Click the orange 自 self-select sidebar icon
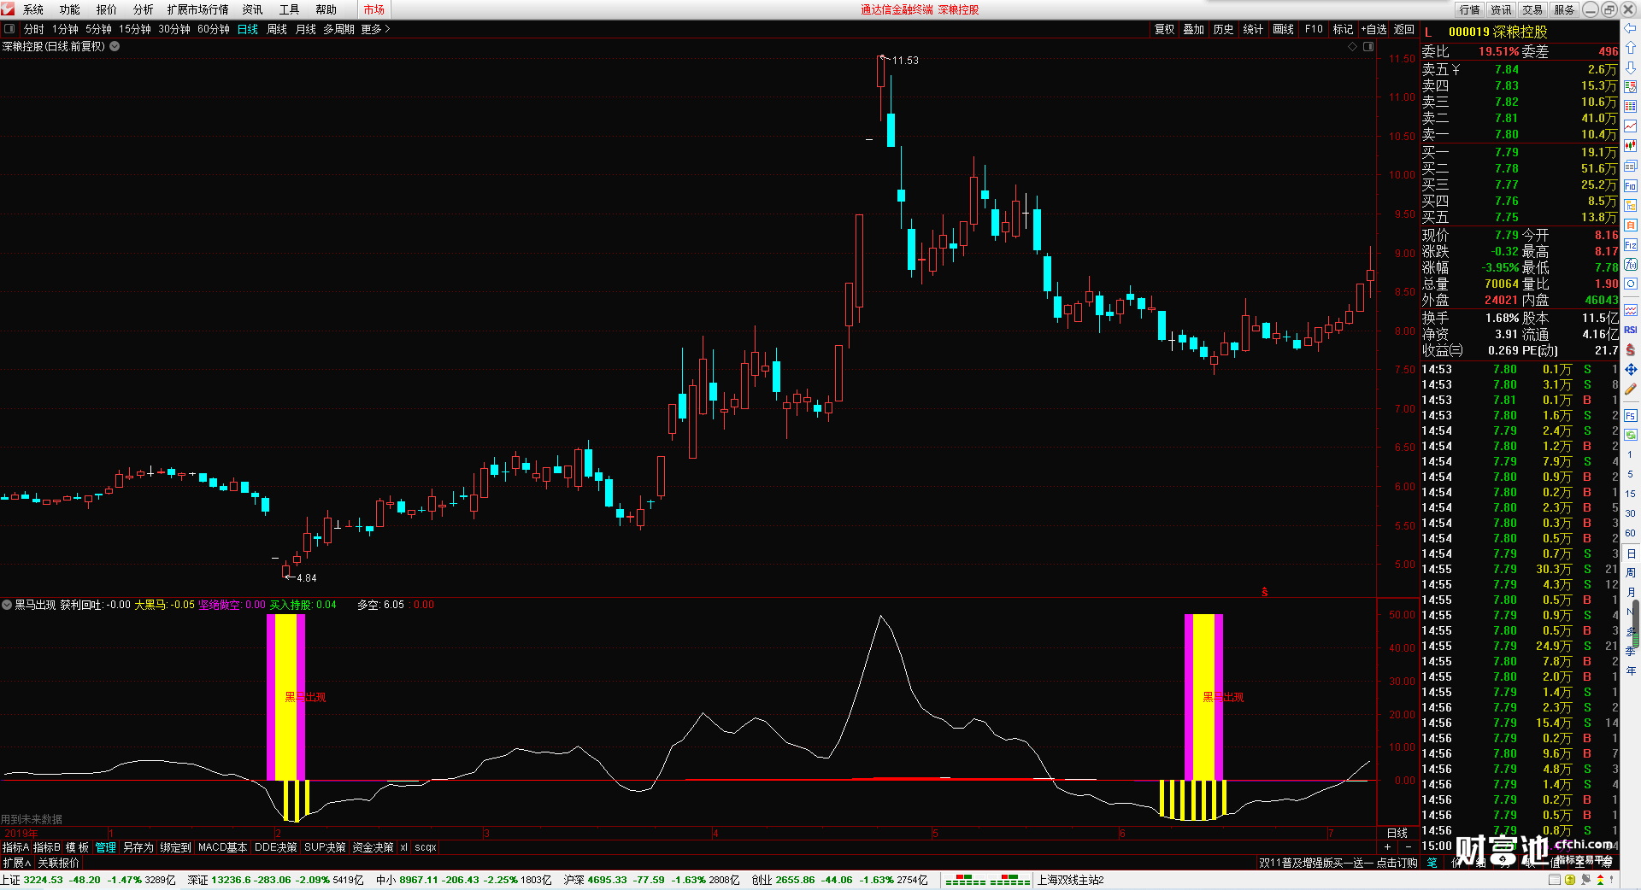This screenshot has height=890, width=1641. (1631, 225)
